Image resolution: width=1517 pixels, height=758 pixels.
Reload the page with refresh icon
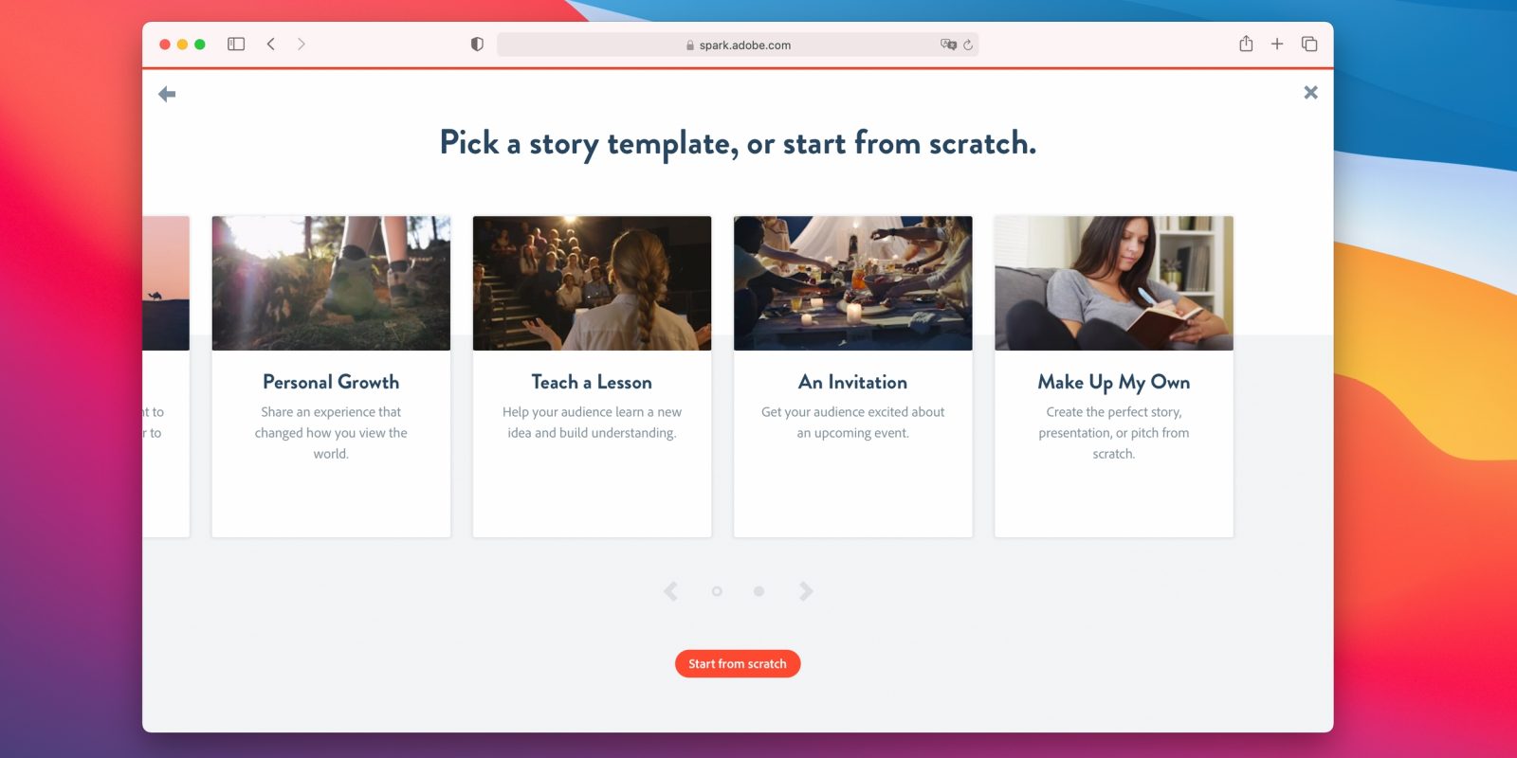click(968, 45)
